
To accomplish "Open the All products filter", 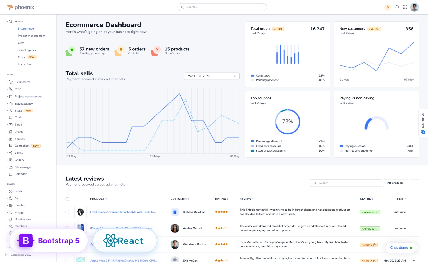I will pyautogui.click(x=395, y=183).
